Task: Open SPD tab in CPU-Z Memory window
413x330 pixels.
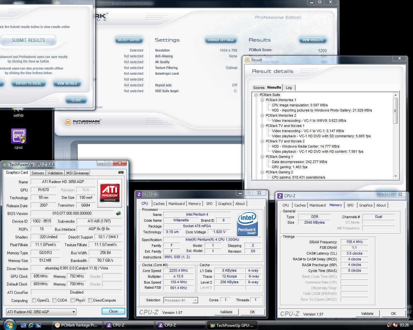Action: click(350, 205)
